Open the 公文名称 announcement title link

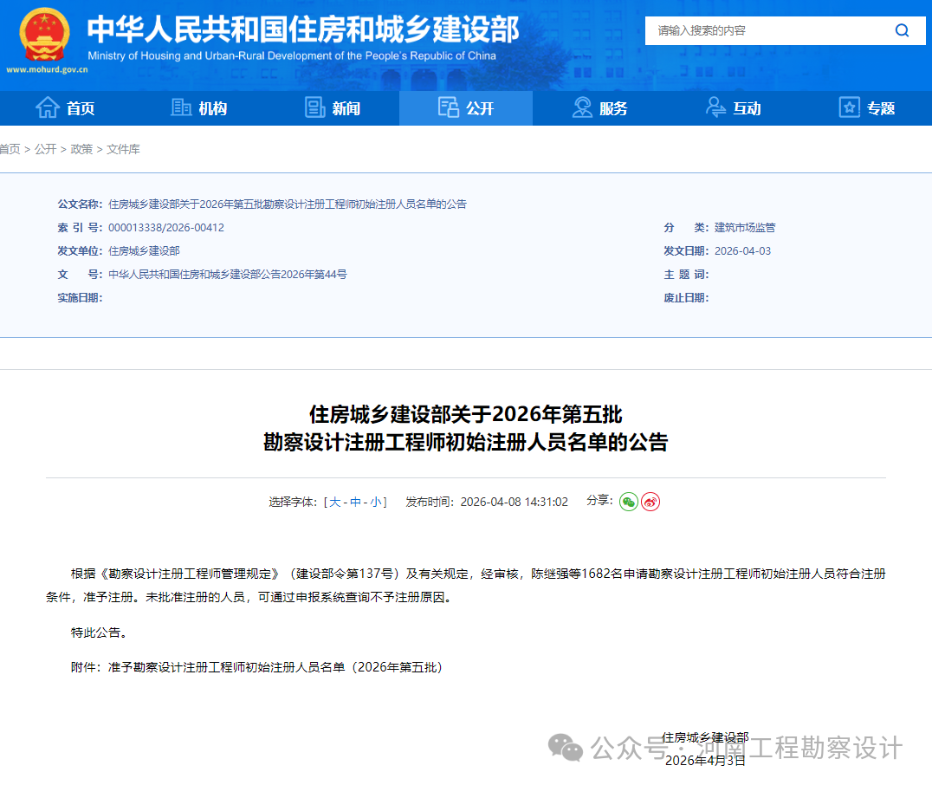point(286,204)
